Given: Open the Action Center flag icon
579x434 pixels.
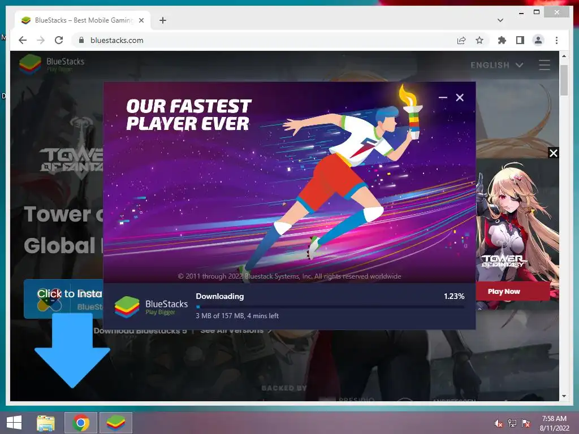Looking at the screenshot, I should click(x=526, y=423).
